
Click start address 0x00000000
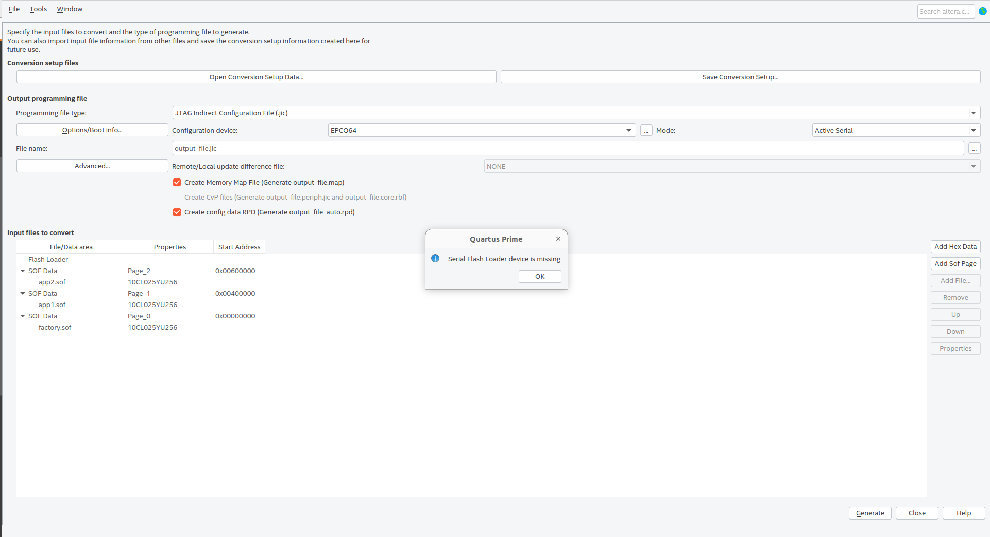[x=235, y=316]
